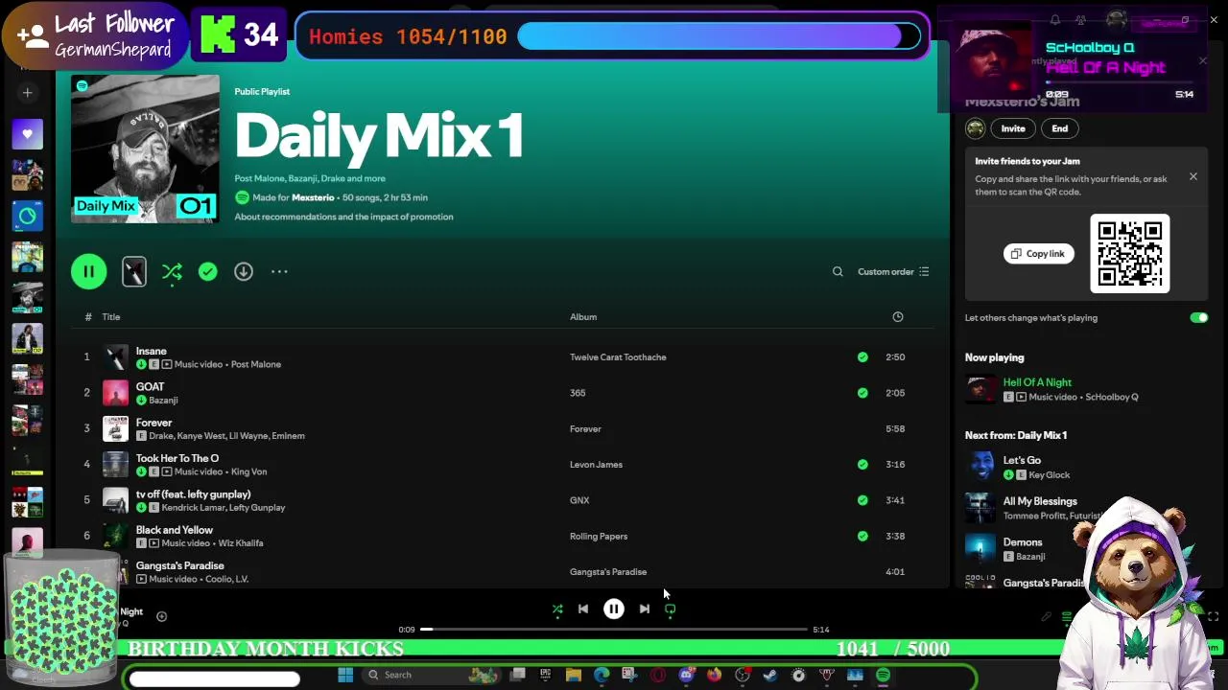This screenshot has width=1228, height=690.
Task: Open Firefox from the taskbar
Action: click(x=714, y=676)
